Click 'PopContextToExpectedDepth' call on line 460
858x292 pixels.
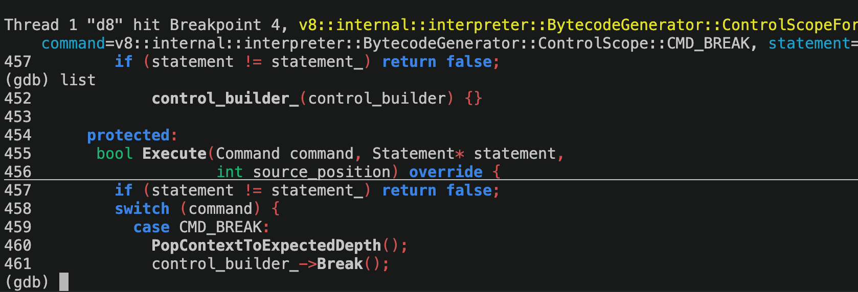[x=266, y=246]
